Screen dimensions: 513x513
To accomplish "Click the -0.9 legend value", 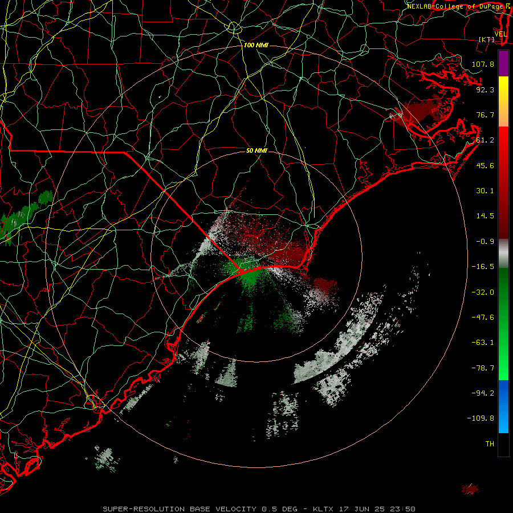I will tap(485, 242).
